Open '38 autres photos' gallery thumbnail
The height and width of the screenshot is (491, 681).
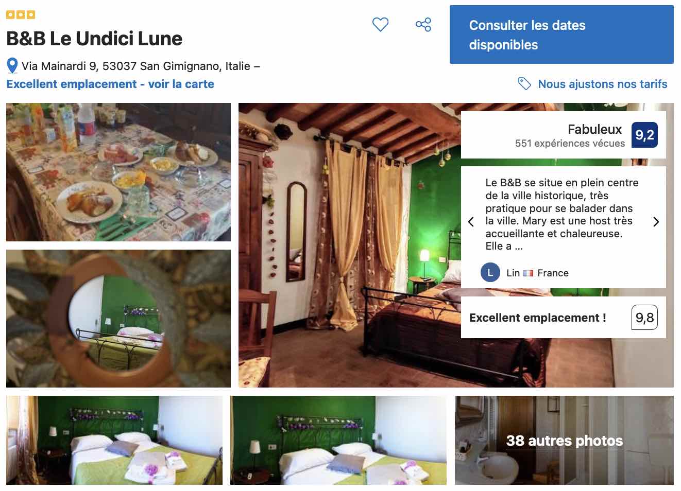click(564, 441)
